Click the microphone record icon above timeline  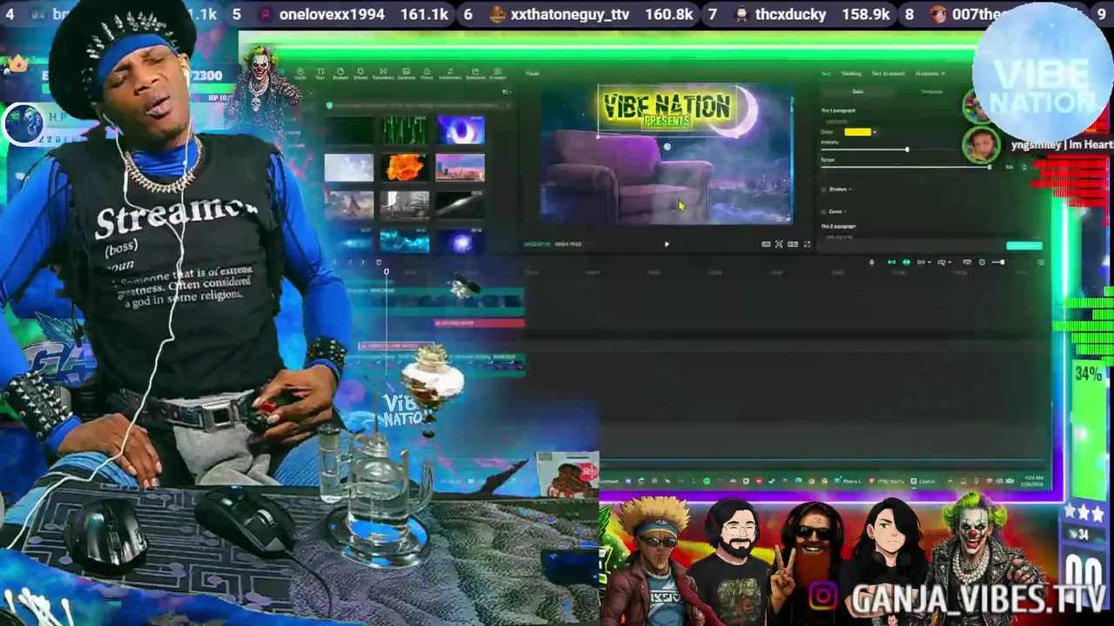pyautogui.click(x=871, y=262)
